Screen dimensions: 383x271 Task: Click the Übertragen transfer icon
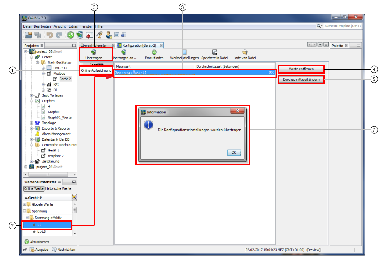point(93,52)
